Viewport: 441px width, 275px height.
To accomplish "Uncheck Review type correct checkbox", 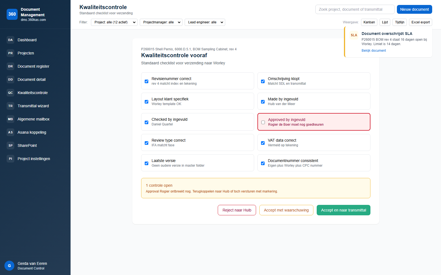I will click(147, 143).
